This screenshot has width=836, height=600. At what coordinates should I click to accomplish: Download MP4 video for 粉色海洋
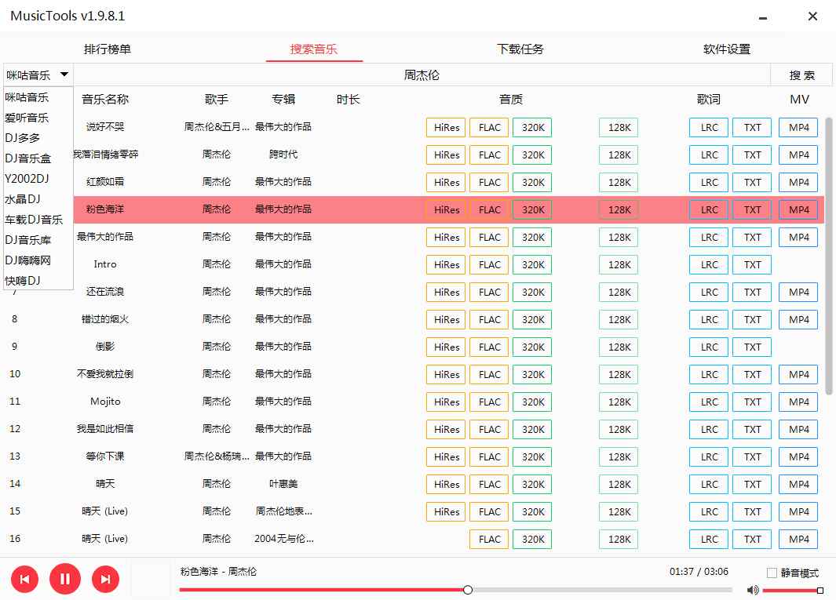pos(798,209)
